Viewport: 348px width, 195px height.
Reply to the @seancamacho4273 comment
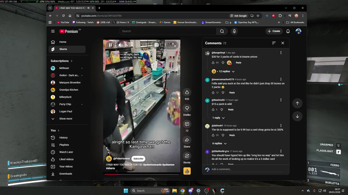(232, 93)
